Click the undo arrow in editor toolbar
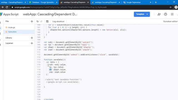The image size is (178, 100). pos(38,21)
